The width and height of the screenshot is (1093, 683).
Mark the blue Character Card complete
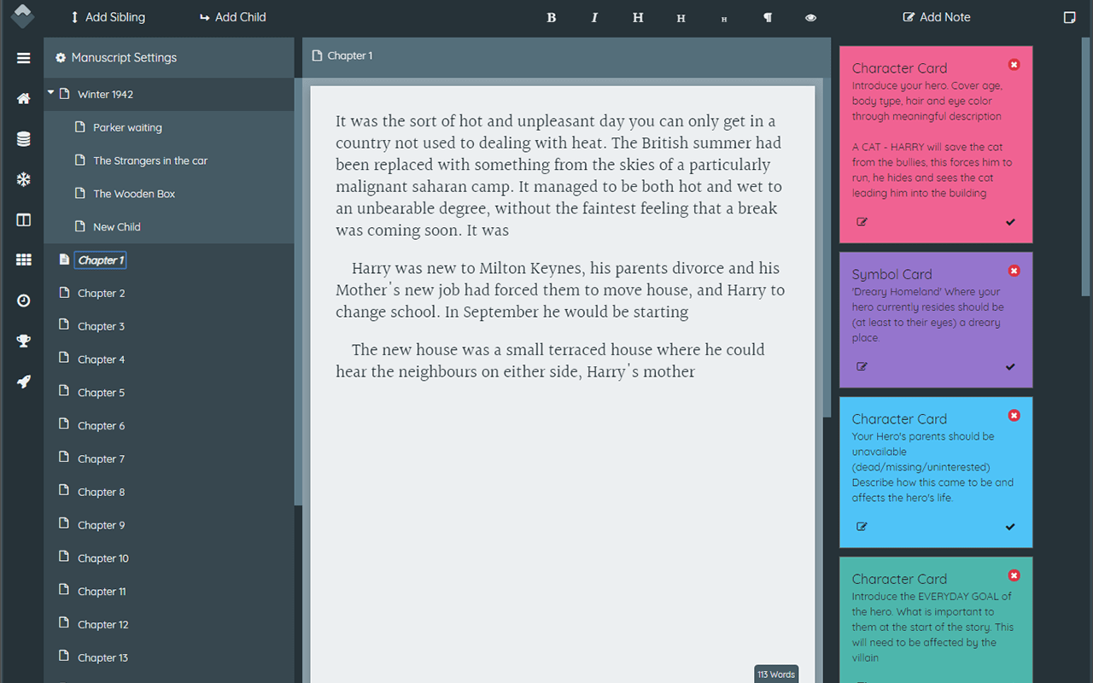pos(1010,527)
